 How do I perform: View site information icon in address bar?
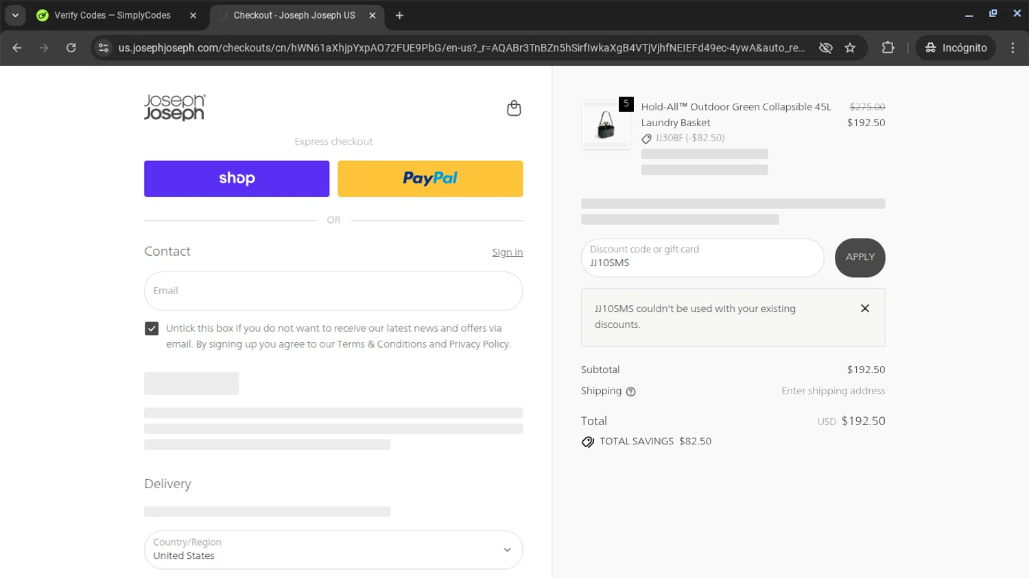[104, 47]
